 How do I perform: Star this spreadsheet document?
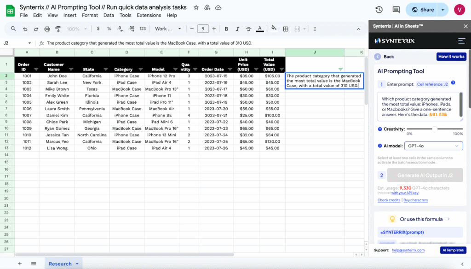point(196,7)
